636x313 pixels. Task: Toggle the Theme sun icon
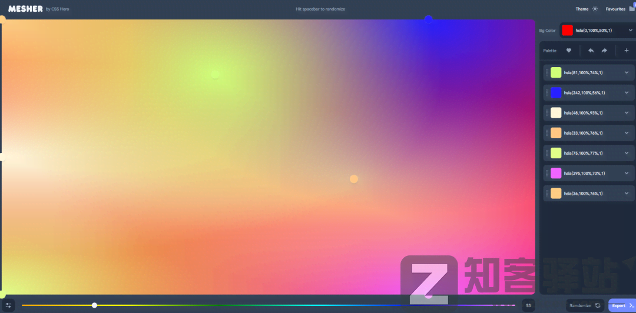point(595,9)
